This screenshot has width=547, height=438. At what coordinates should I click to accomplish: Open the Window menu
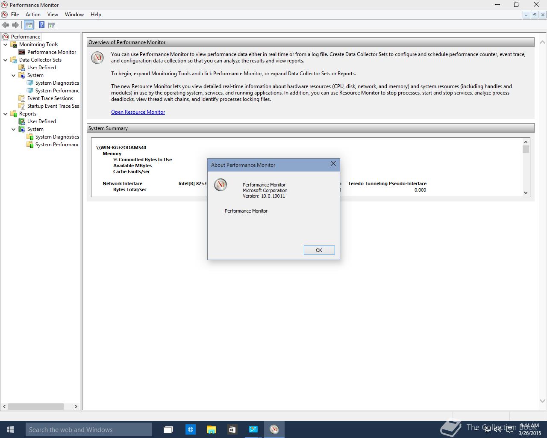point(74,15)
